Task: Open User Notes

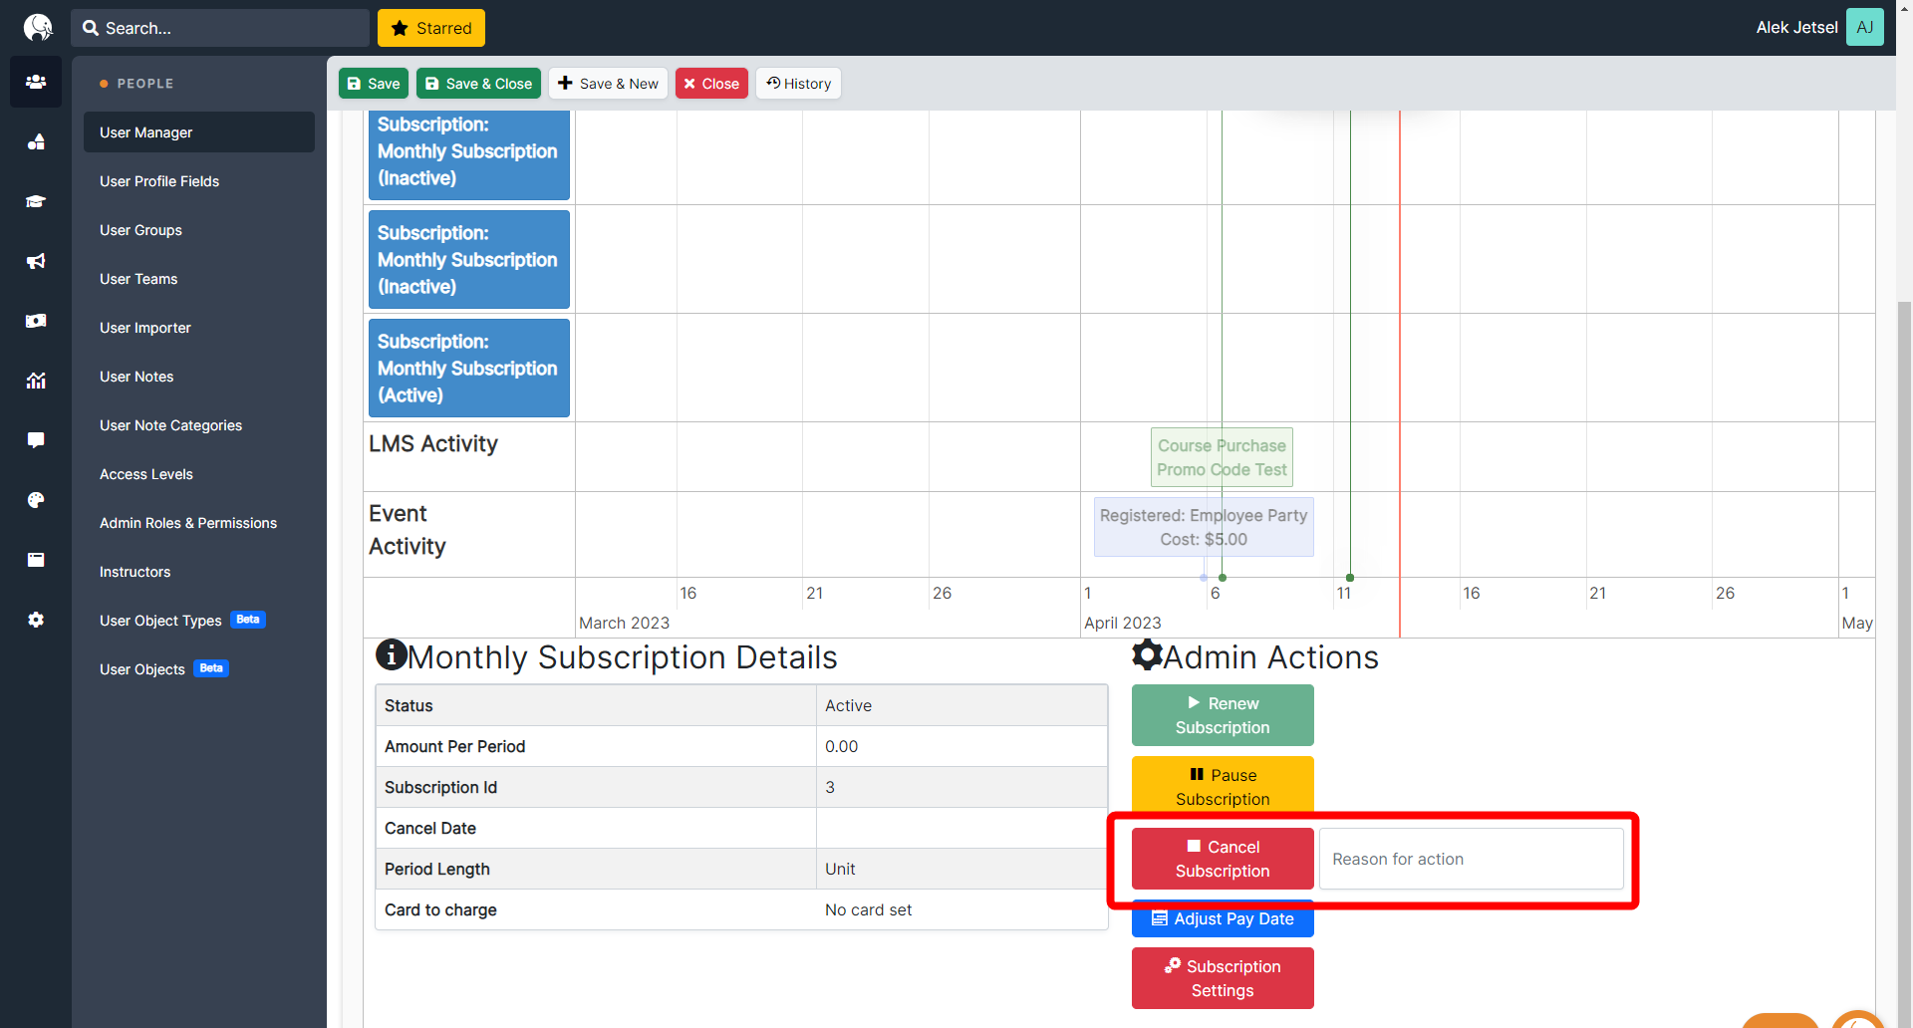Action: click(x=199, y=377)
